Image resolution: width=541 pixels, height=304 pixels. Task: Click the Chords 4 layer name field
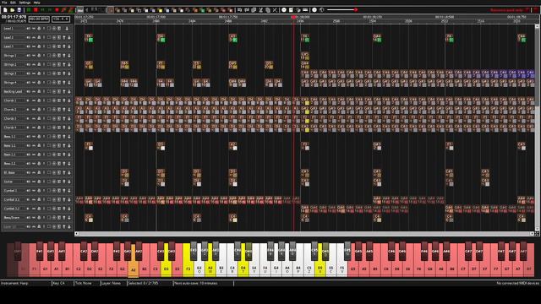coord(14,128)
